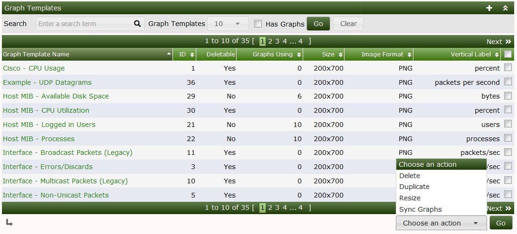The image size is (517, 234).
Task: Check the Example - UDP Datagrams row
Action: point(508,81)
